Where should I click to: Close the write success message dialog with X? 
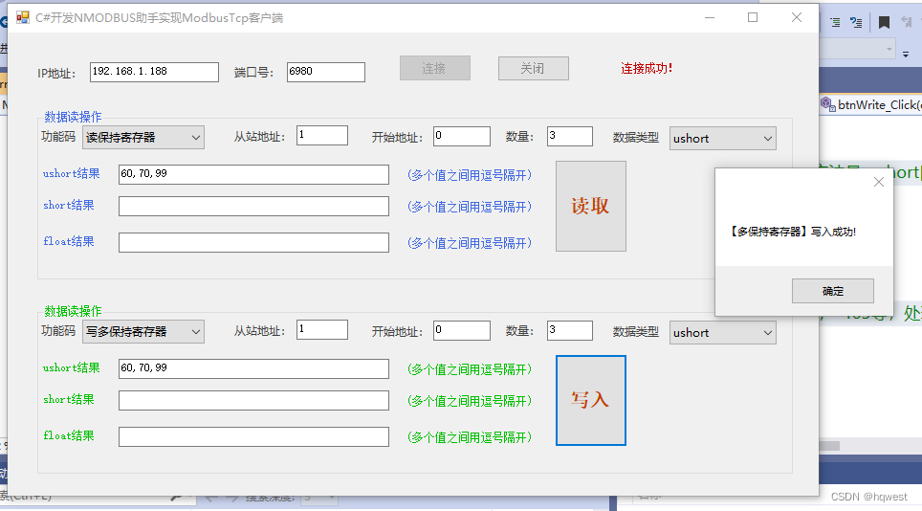879,182
